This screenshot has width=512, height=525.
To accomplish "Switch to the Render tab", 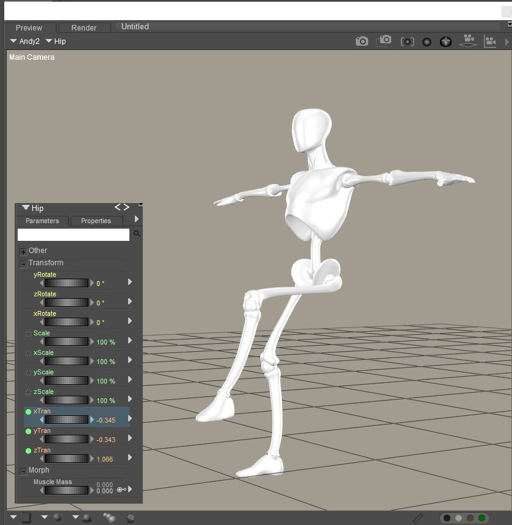I will (x=84, y=27).
